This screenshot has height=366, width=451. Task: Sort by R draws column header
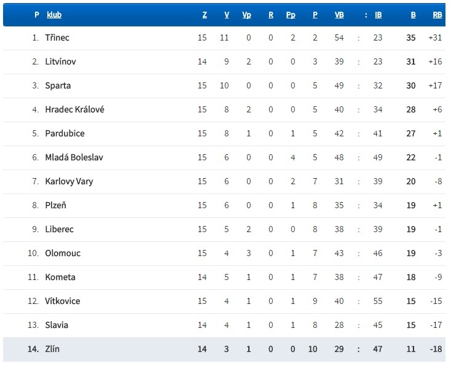click(270, 15)
